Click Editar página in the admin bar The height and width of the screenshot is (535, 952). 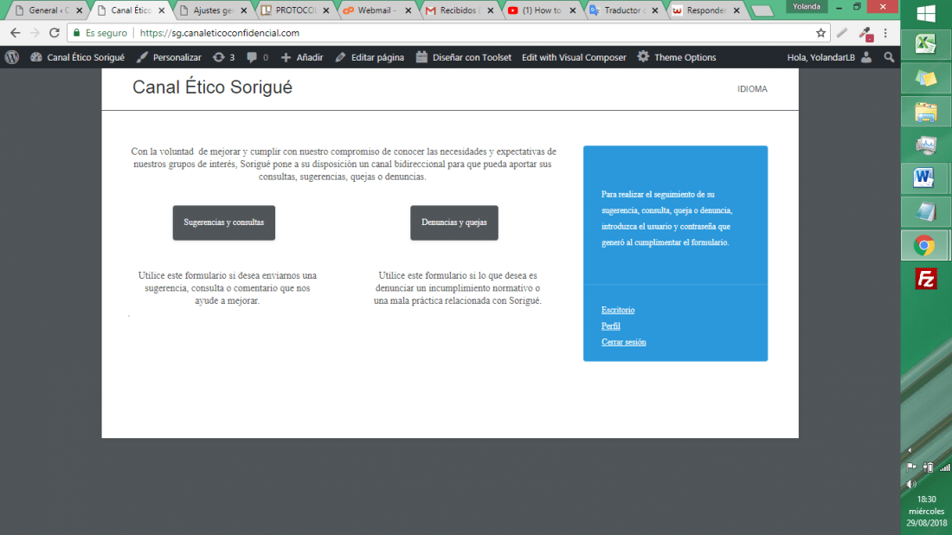(x=370, y=57)
